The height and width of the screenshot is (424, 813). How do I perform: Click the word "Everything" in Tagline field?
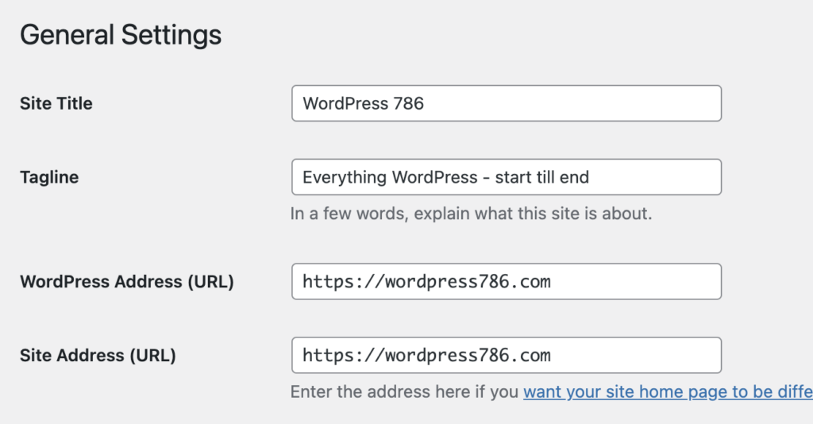pos(345,177)
